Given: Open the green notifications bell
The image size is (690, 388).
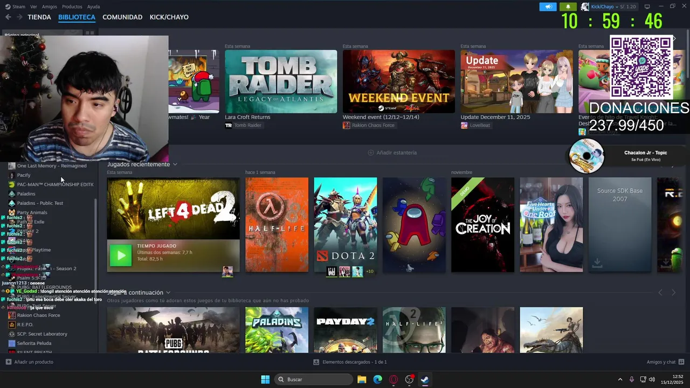Looking at the screenshot, I should (x=568, y=6).
